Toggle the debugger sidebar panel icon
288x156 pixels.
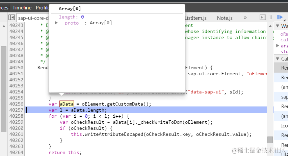pos(263,17)
